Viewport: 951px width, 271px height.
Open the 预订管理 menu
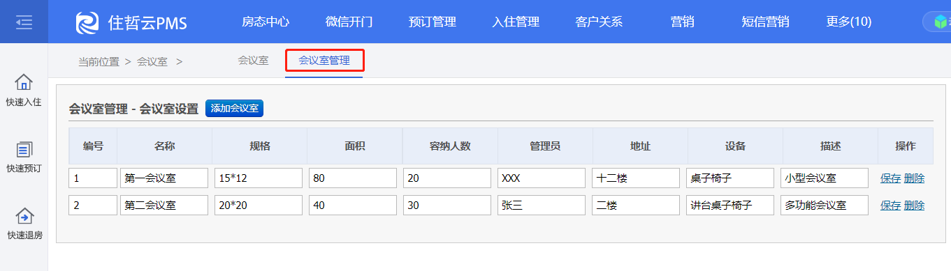pyautogui.click(x=433, y=22)
